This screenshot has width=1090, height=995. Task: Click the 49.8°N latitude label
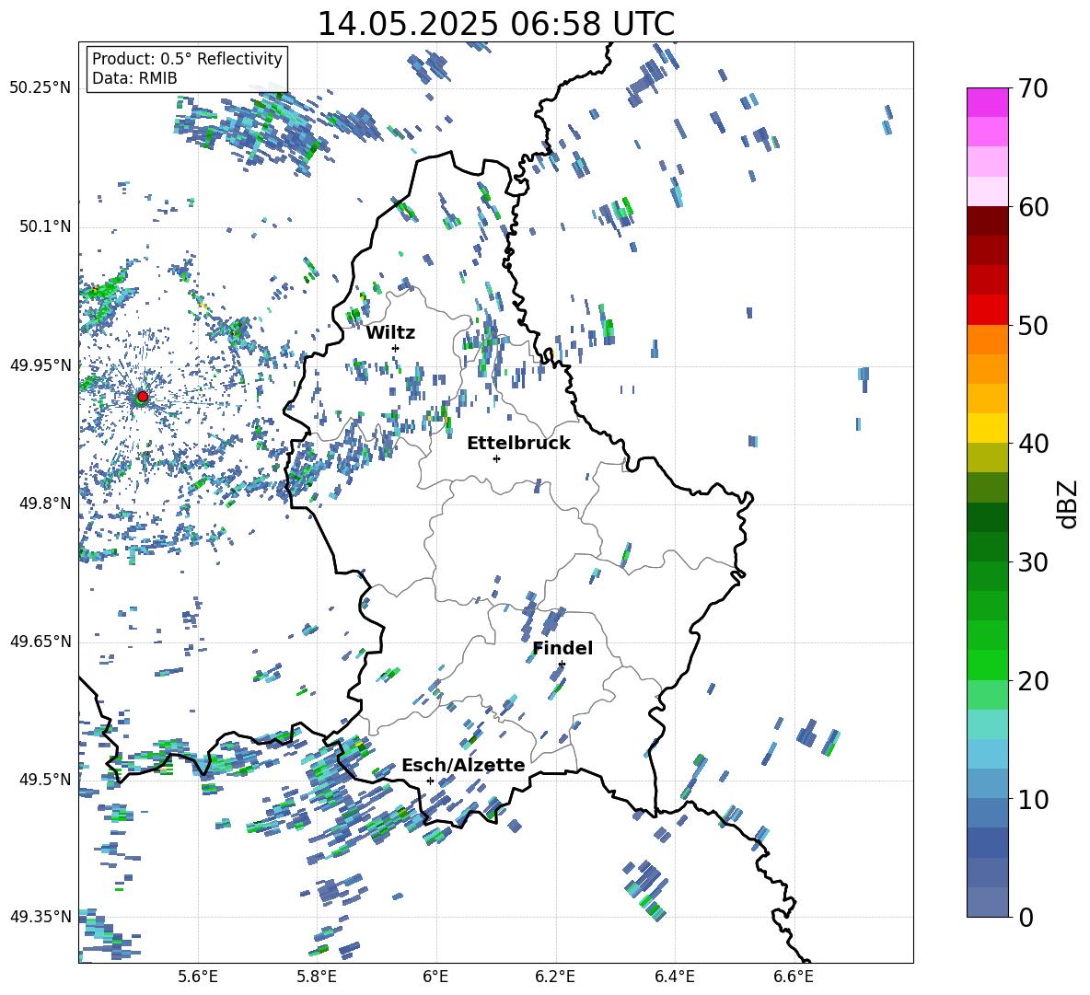45,503
